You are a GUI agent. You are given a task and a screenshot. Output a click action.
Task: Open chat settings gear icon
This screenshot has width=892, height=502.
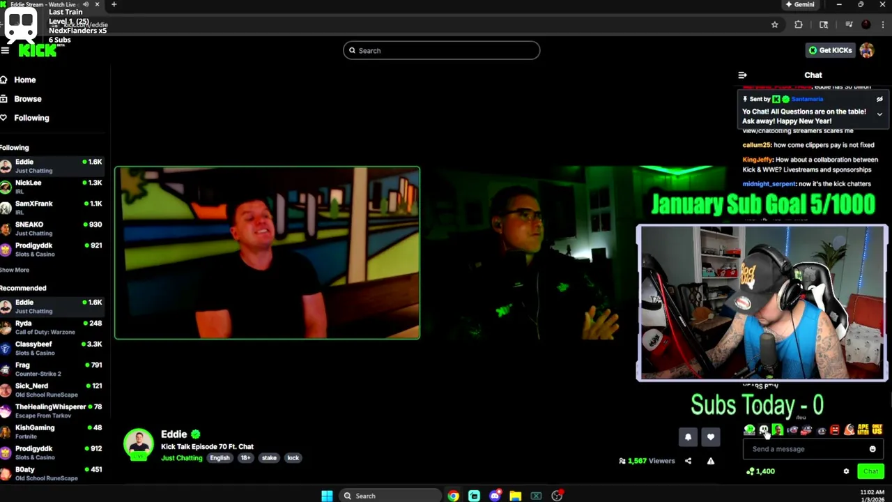846,471
